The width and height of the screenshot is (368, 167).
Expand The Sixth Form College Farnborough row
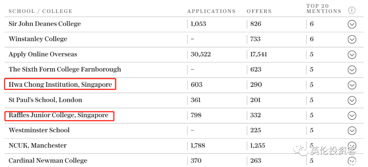pyautogui.click(x=352, y=70)
